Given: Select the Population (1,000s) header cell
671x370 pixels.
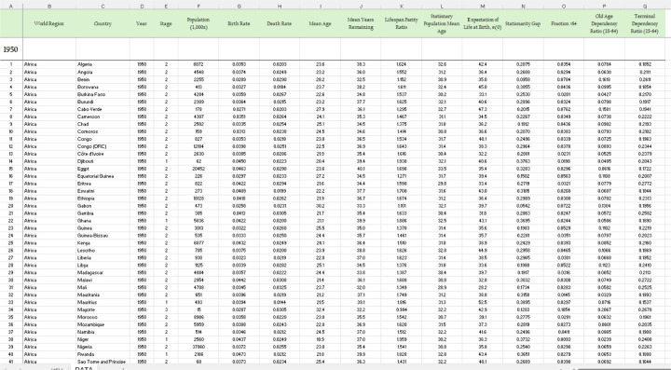Looking at the screenshot, I should [x=199, y=23].
